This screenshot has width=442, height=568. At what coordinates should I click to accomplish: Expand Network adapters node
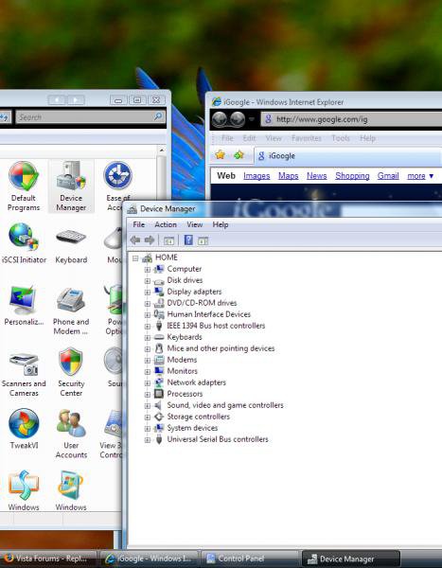tap(147, 382)
